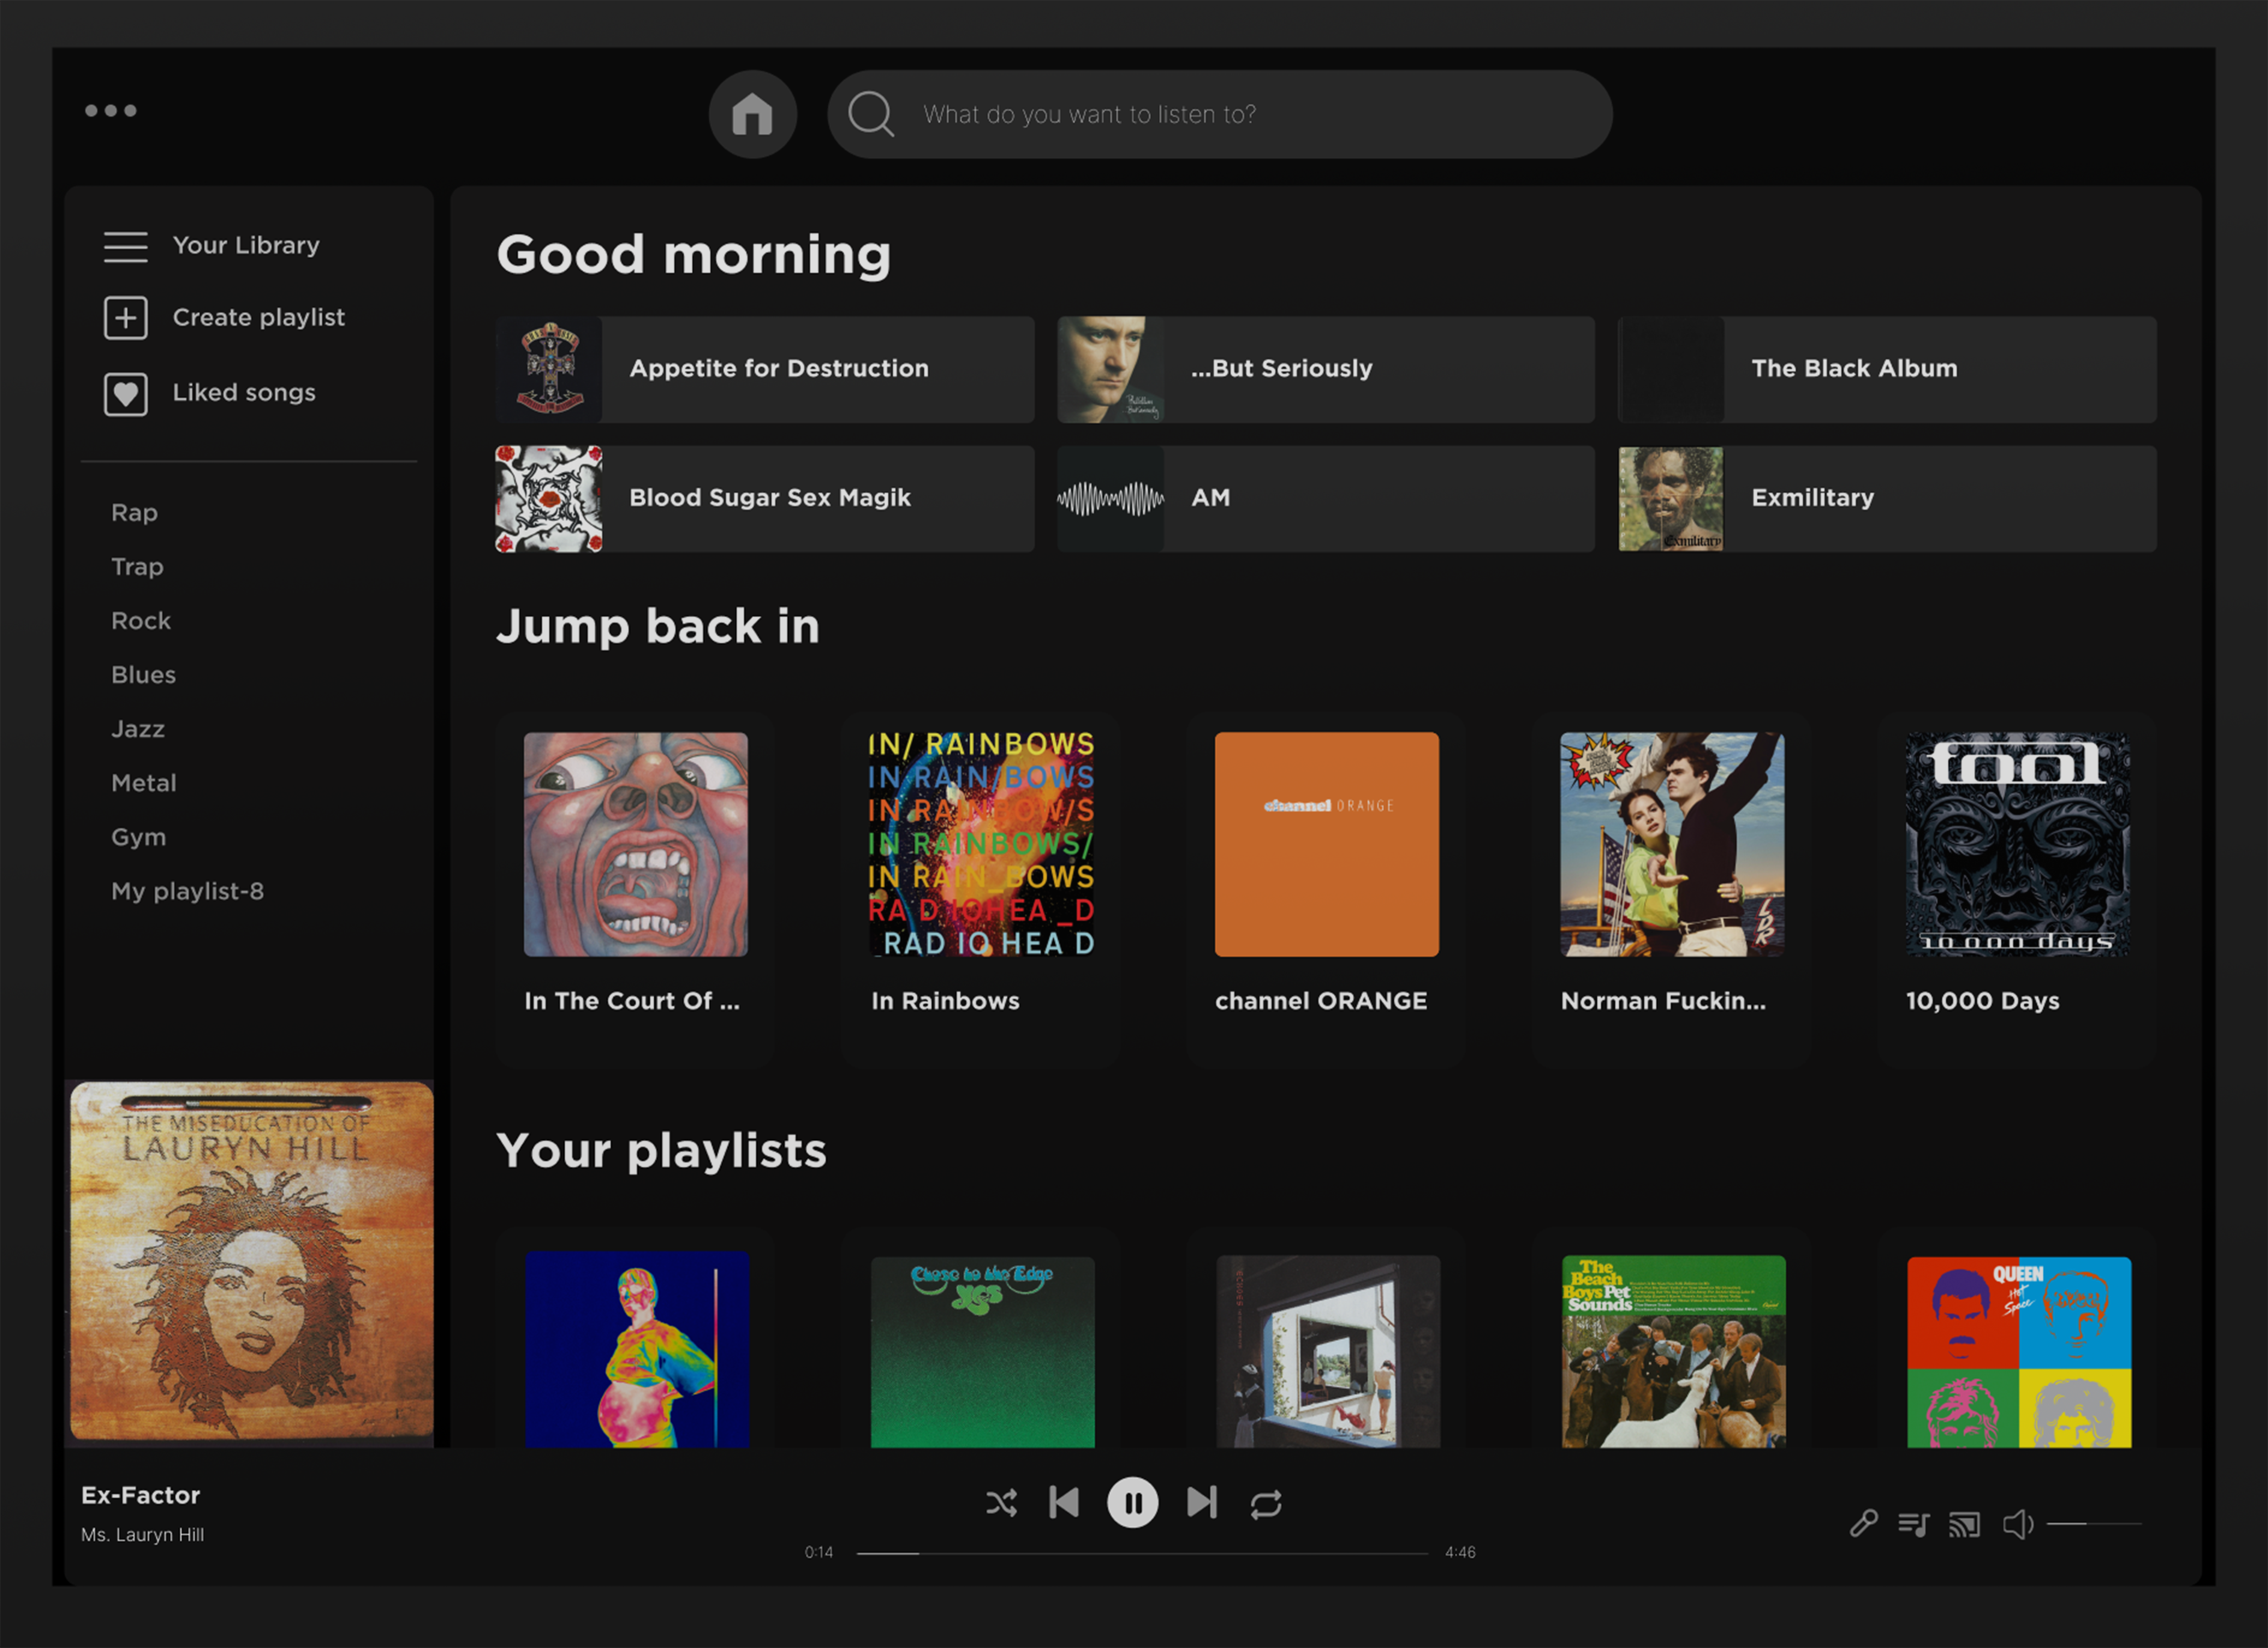This screenshot has width=2268, height=1648.
Task: Show lyrics with microphone icon
Action: click(x=1863, y=1524)
